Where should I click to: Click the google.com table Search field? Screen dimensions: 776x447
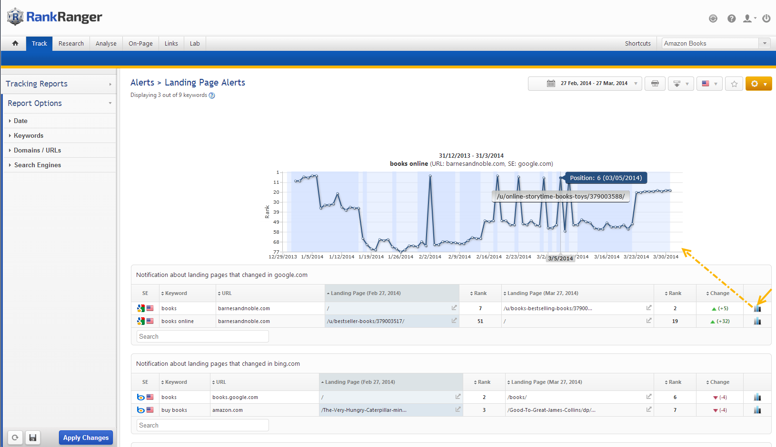coord(203,336)
